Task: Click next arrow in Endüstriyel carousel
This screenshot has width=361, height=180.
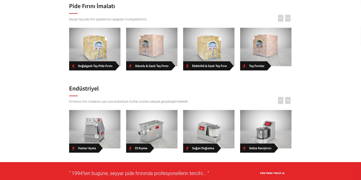Action: coord(288,100)
